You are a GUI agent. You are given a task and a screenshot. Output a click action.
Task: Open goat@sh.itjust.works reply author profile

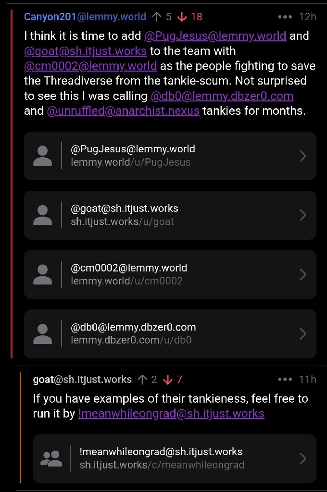pyautogui.click(x=82, y=380)
